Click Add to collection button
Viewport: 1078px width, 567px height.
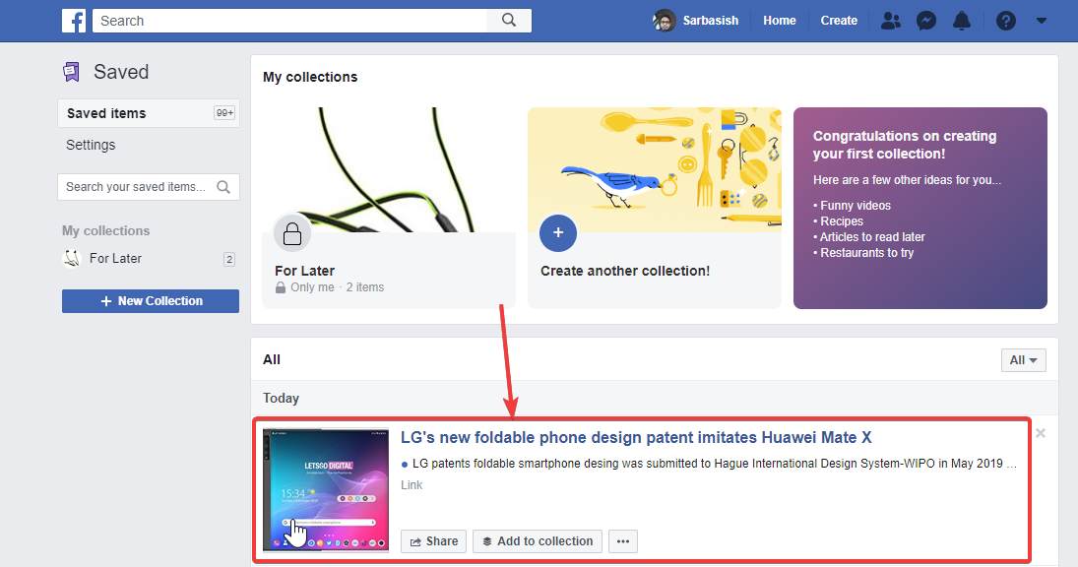(538, 541)
